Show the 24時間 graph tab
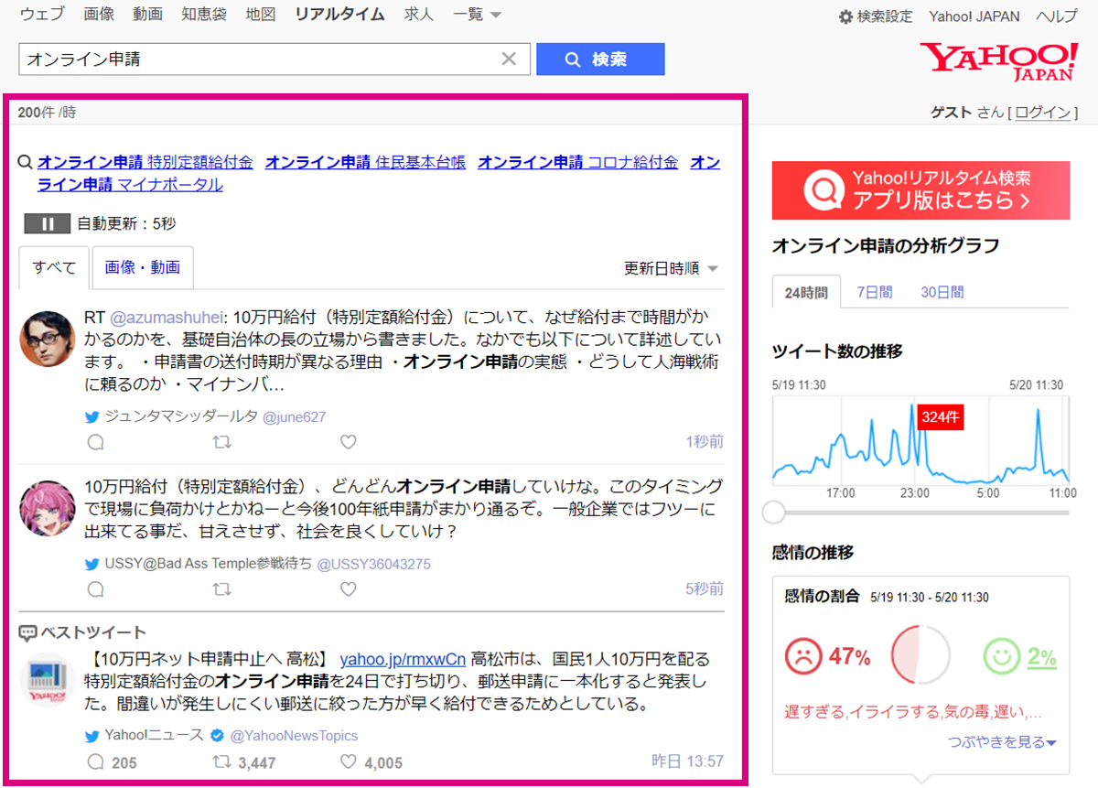Viewport: 1098px width, 788px height. coord(806,292)
